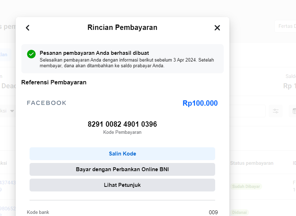
Task: Click the Didanai status badge
Action: tap(239, 212)
